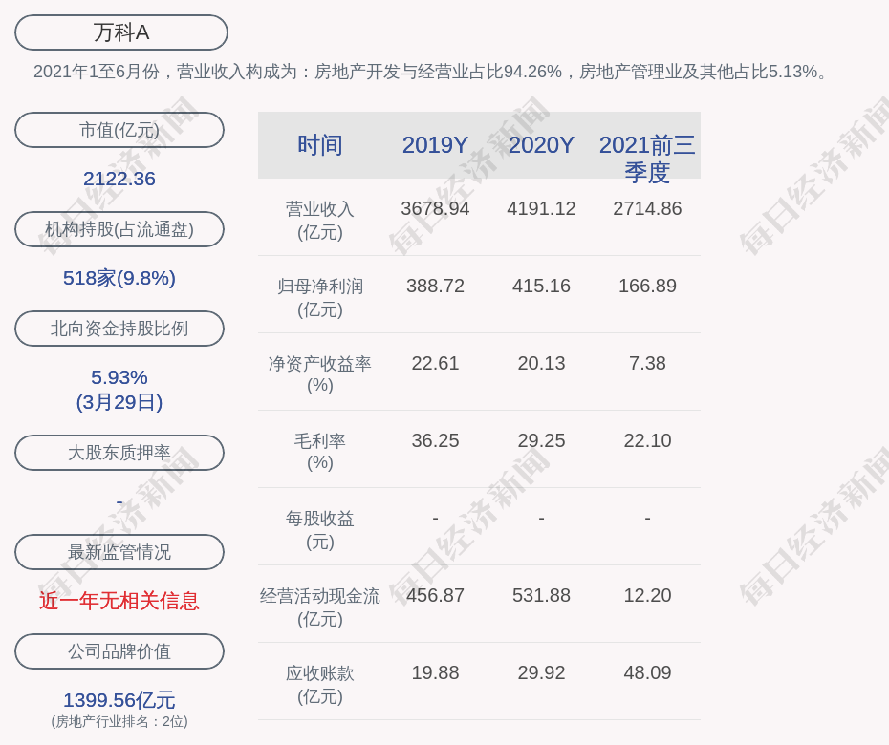Select the 5.93% northbound holding value
The height and width of the screenshot is (745, 889).
coord(119,377)
